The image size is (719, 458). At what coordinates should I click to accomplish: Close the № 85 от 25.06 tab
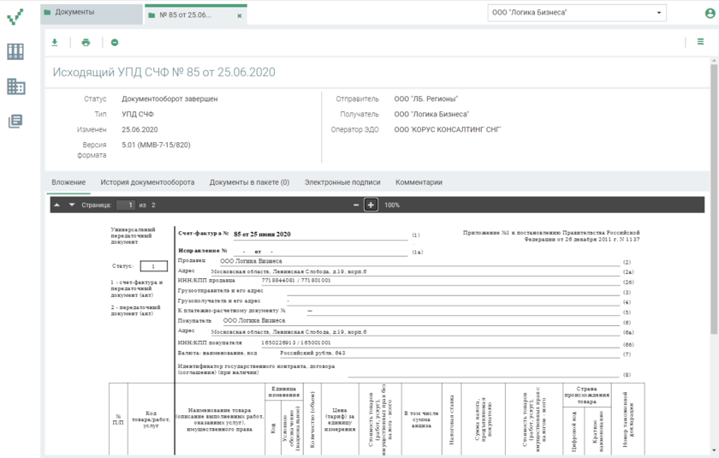(x=239, y=15)
